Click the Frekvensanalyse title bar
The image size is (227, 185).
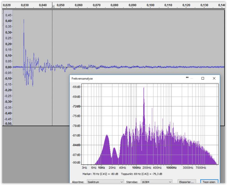[x=127, y=78]
